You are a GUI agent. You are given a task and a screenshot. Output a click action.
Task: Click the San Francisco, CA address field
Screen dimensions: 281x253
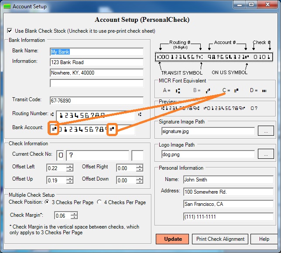(229, 204)
